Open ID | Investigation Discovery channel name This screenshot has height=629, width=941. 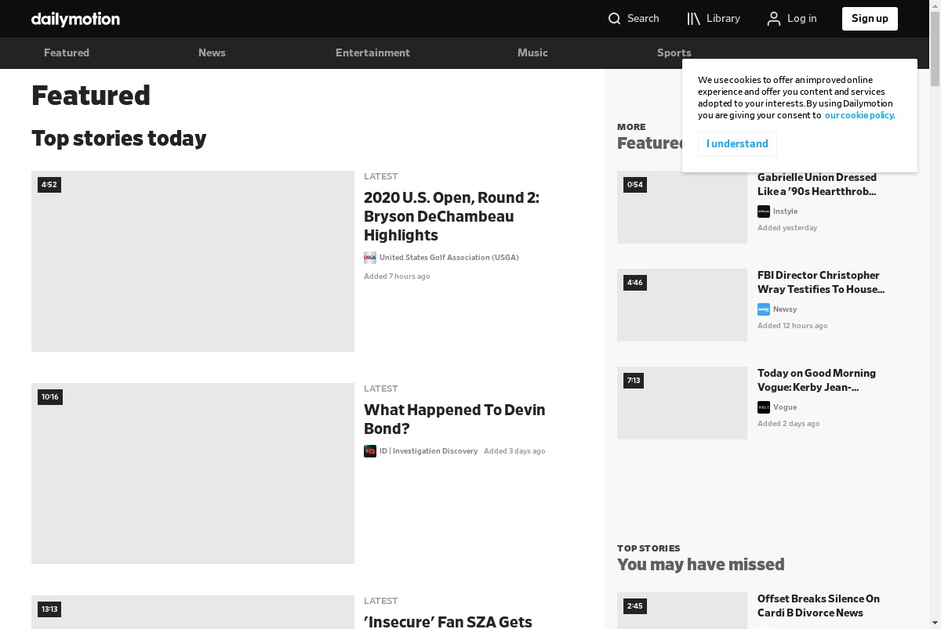pyautogui.click(x=428, y=451)
